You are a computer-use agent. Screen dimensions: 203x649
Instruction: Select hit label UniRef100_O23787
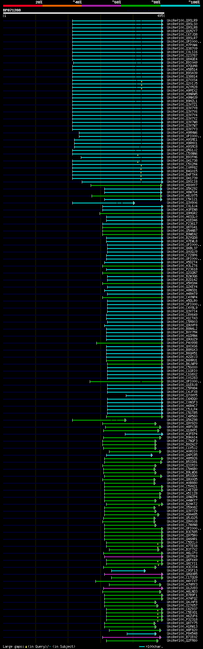coord(182,56)
